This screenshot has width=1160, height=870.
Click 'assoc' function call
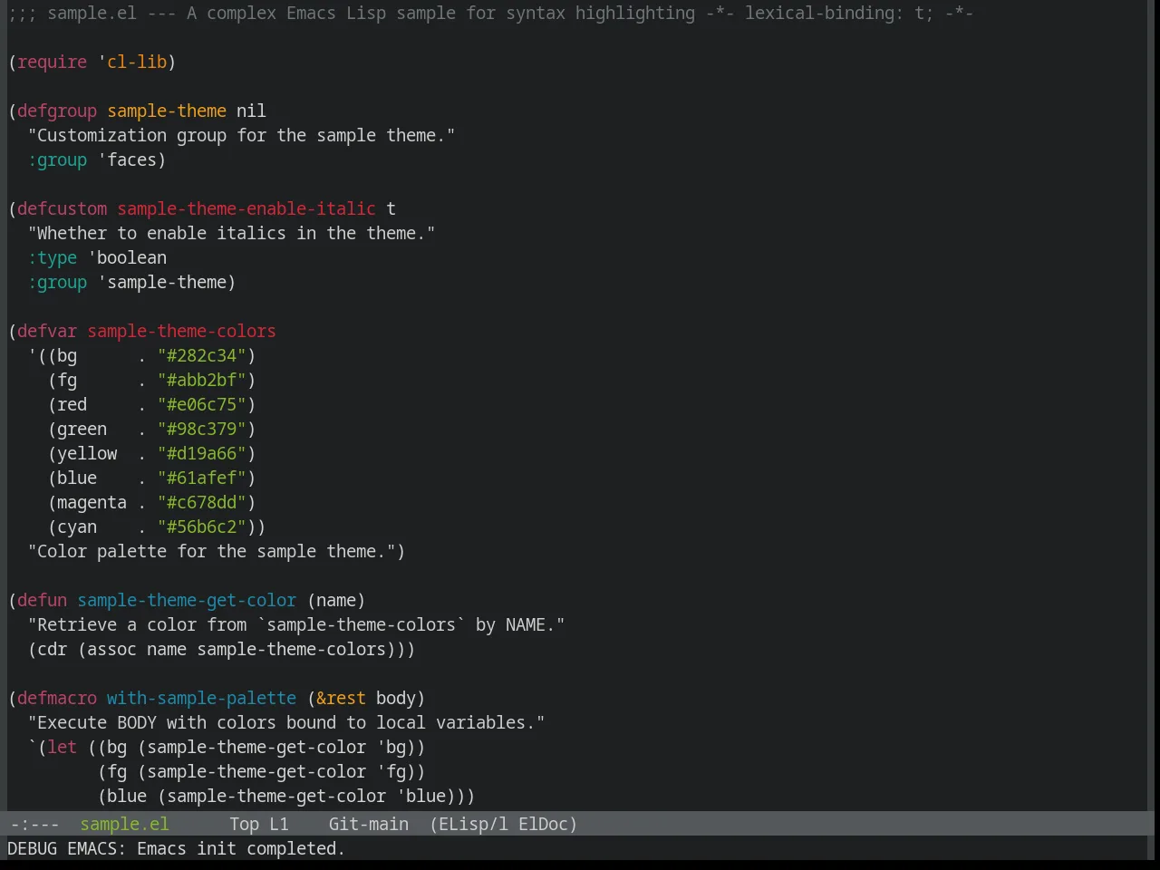click(x=111, y=649)
